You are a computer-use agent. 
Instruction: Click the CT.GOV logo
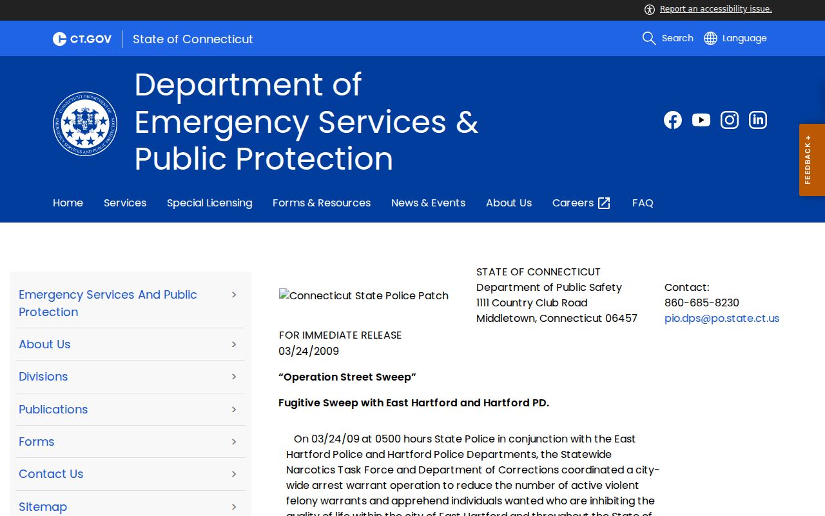[82, 39]
